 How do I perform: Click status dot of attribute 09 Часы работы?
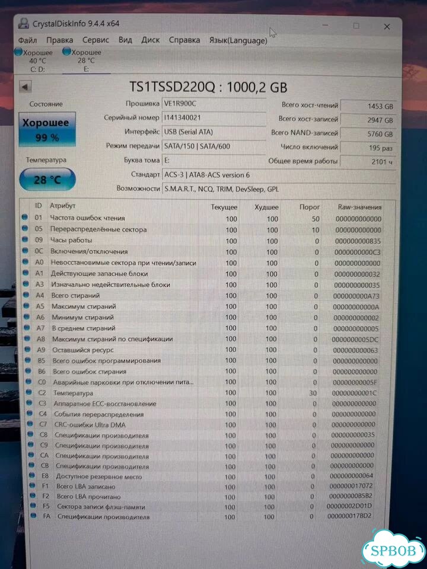[25, 239]
